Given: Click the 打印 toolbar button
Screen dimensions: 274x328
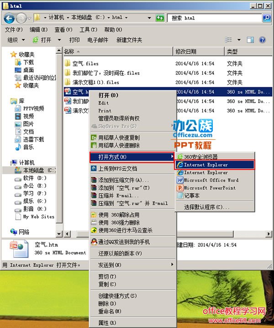Looking at the screenshot, I should click(x=74, y=40).
